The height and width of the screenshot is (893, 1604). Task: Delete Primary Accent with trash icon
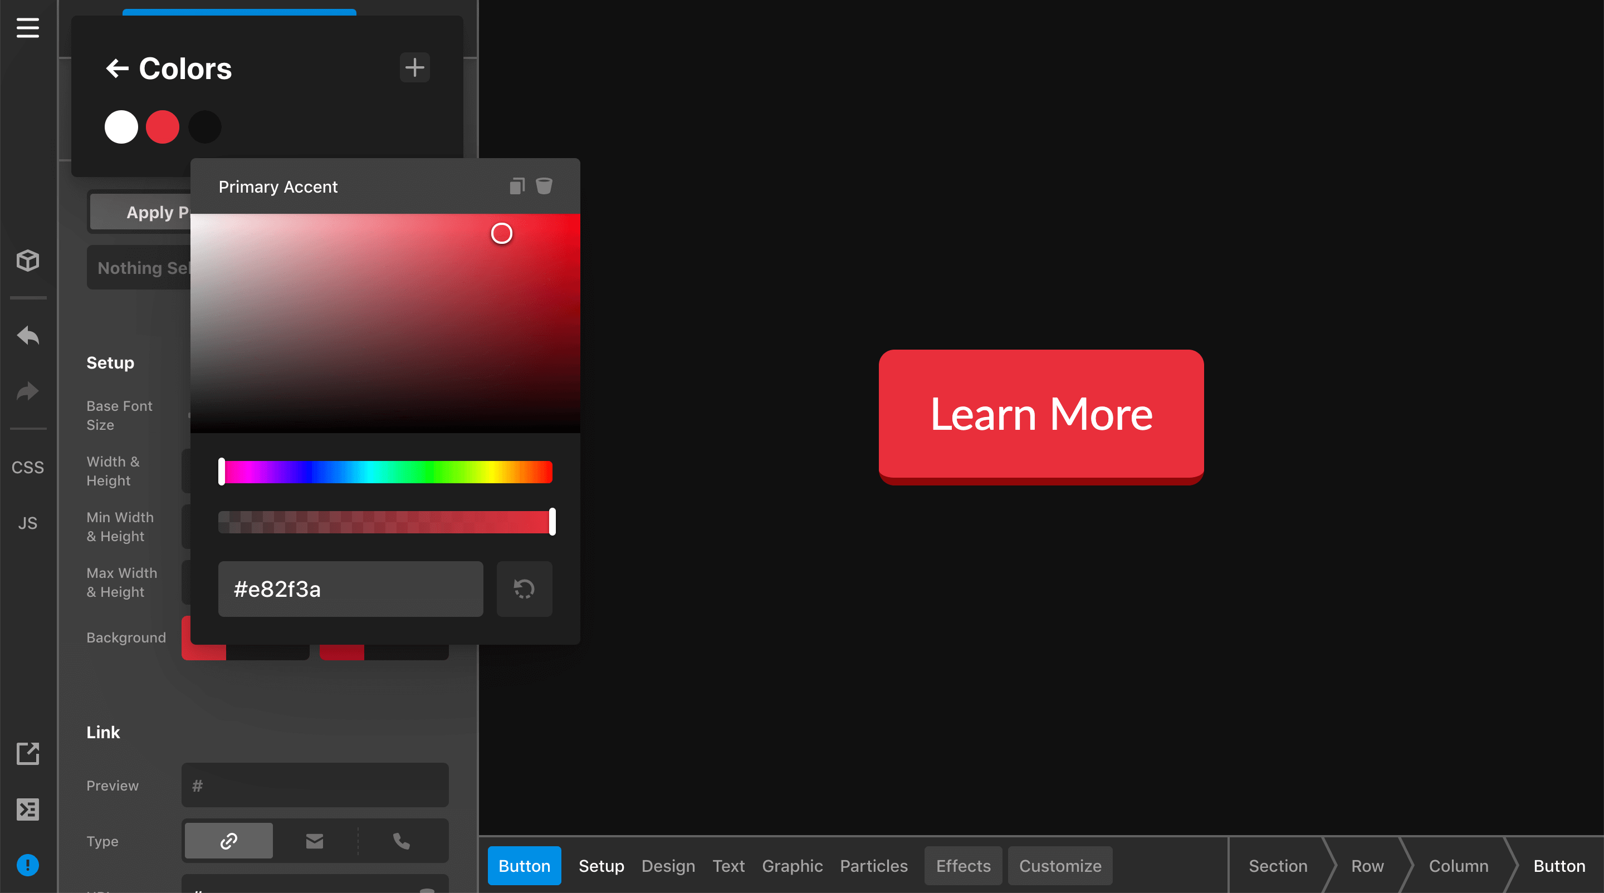(544, 186)
